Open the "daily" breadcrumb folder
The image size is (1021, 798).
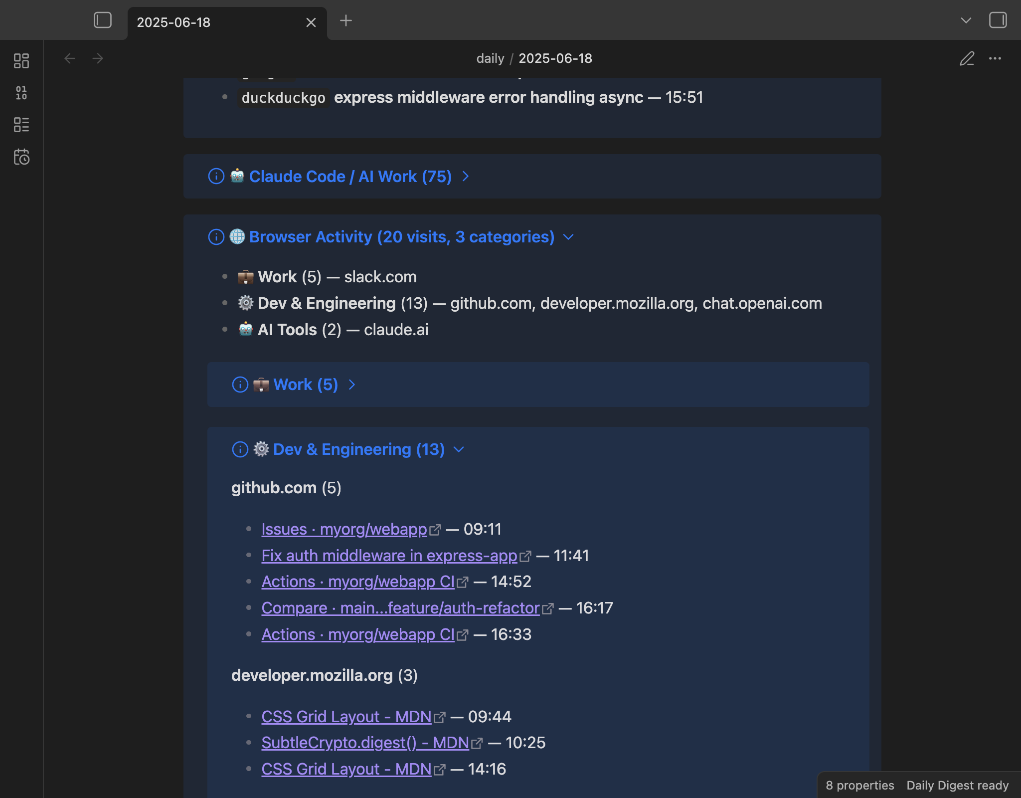(x=490, y=58)
